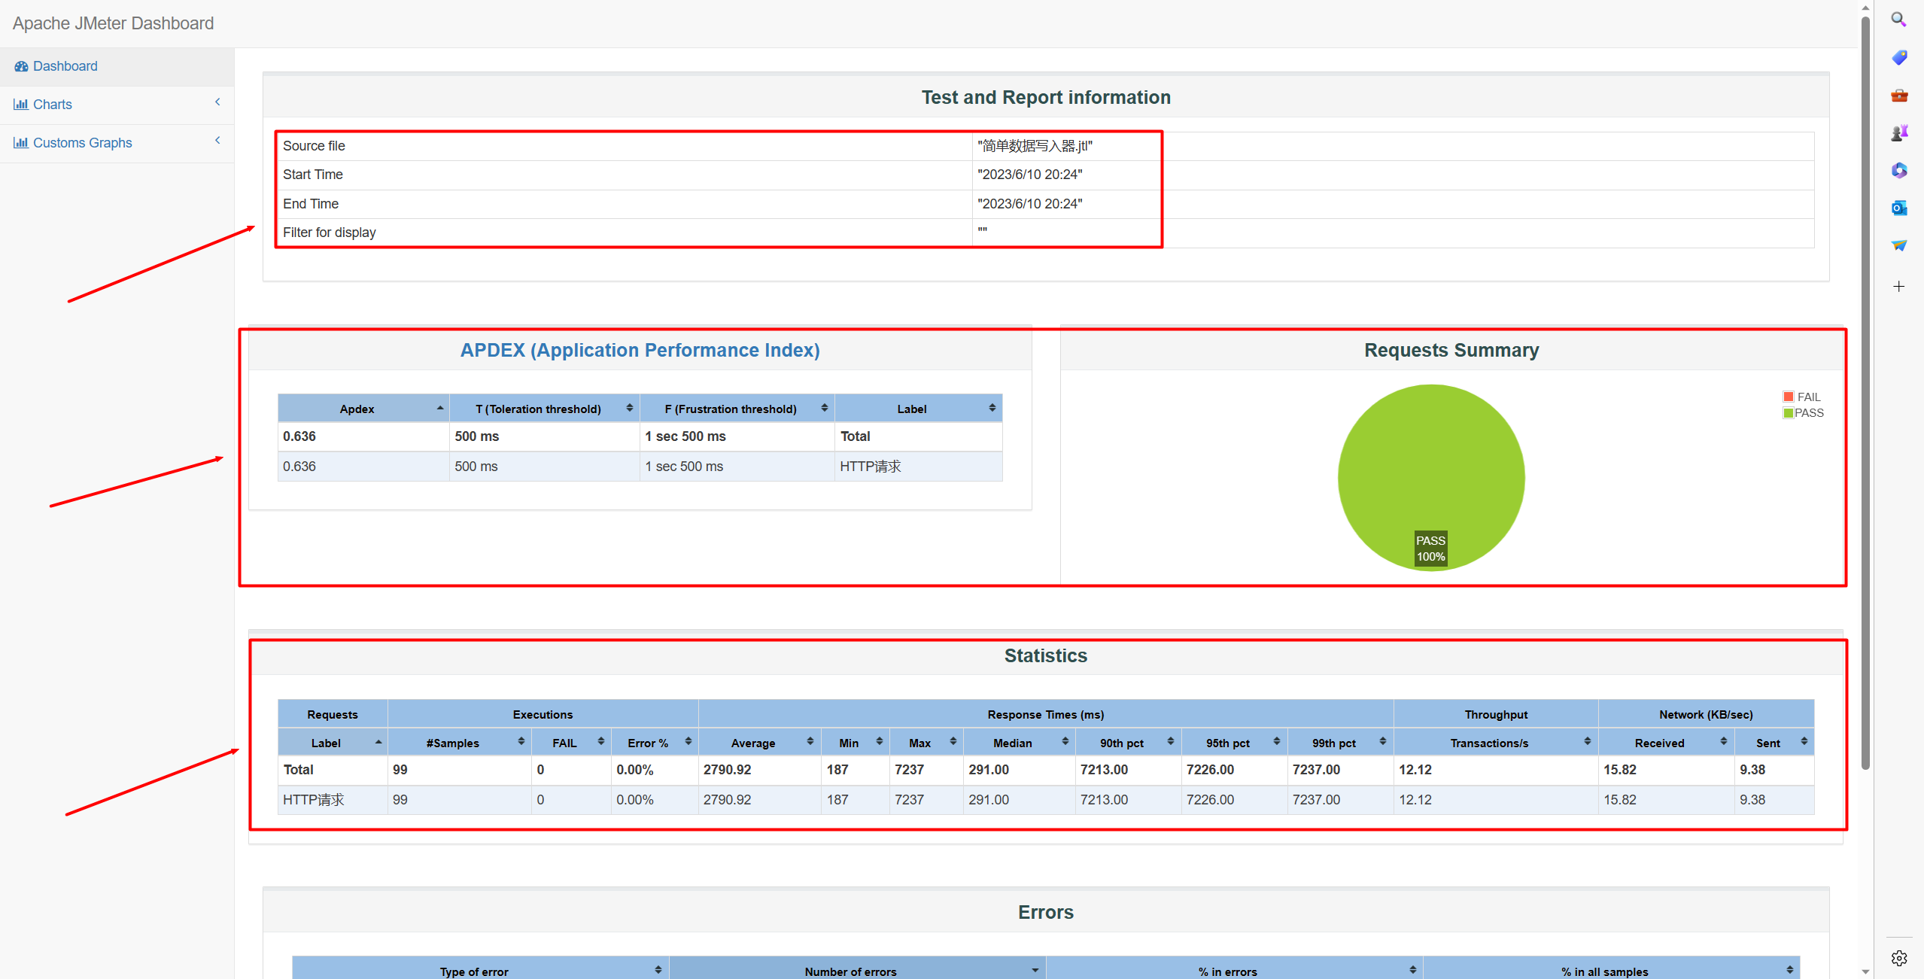This screenshot has height=979, width=1924.
Task: Open the Charts section icon
Action: (x=21, y=104)
